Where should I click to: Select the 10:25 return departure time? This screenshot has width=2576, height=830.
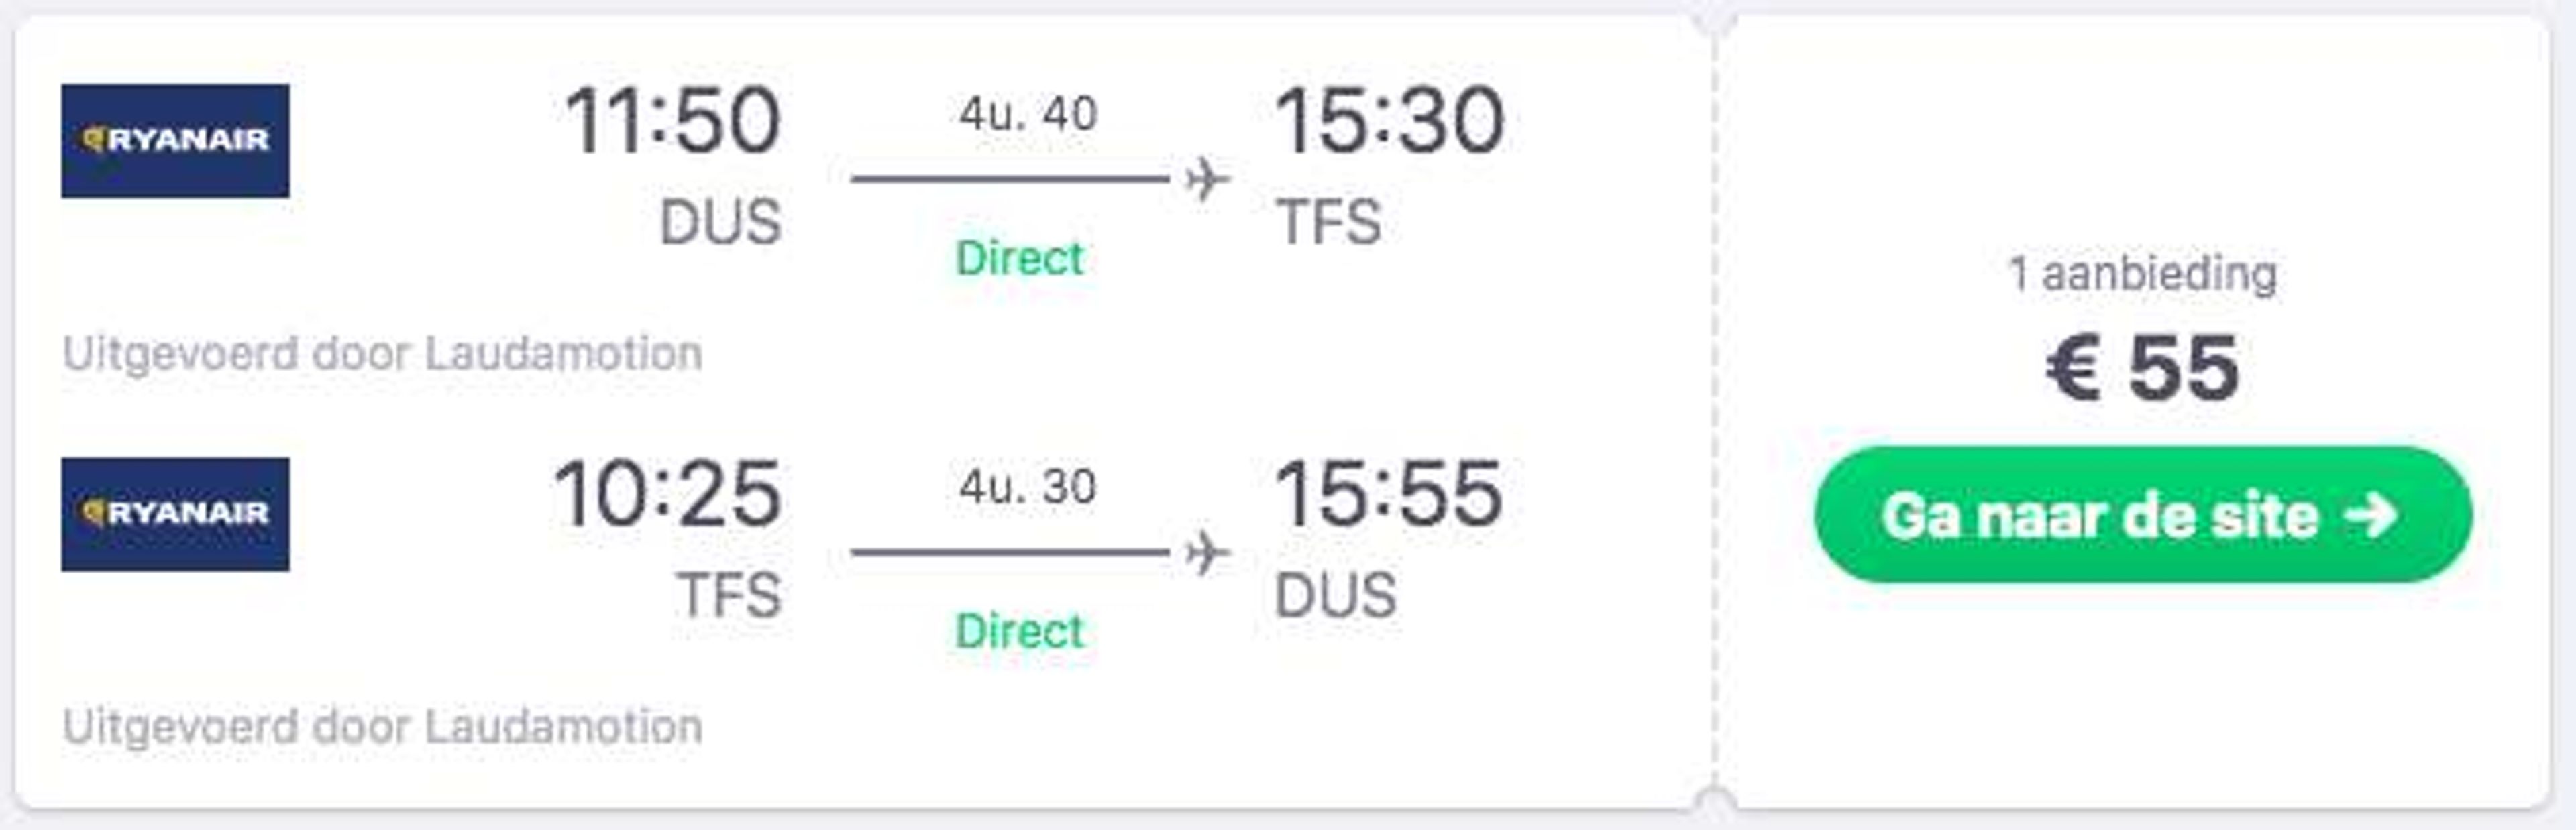point(667,494)
